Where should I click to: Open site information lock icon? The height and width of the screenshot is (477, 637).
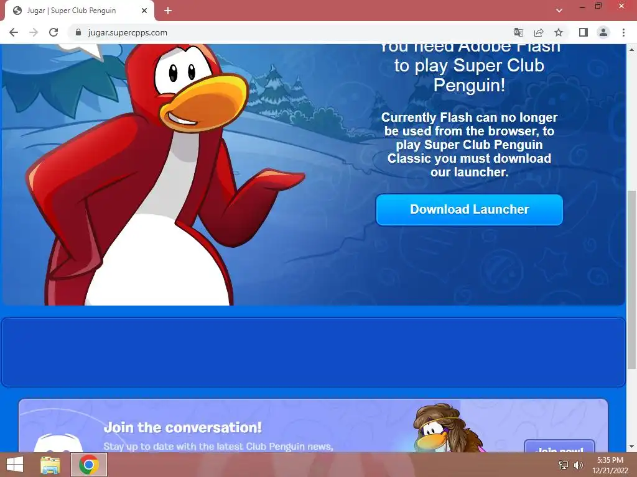pos(78,32)
